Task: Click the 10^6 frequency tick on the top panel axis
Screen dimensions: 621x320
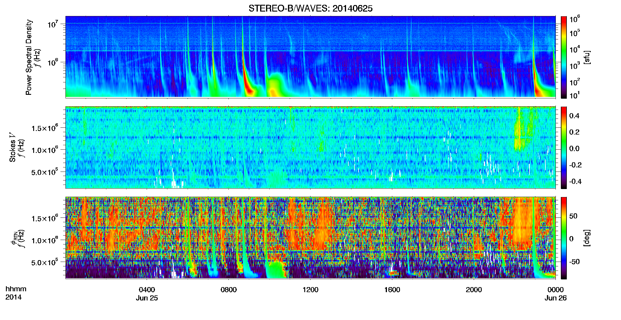Action: click(53, 63)
